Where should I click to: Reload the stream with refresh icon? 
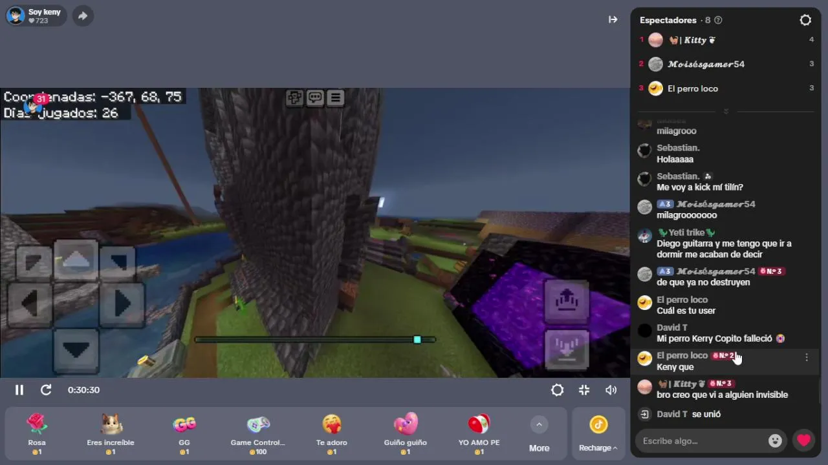(46, 390)
